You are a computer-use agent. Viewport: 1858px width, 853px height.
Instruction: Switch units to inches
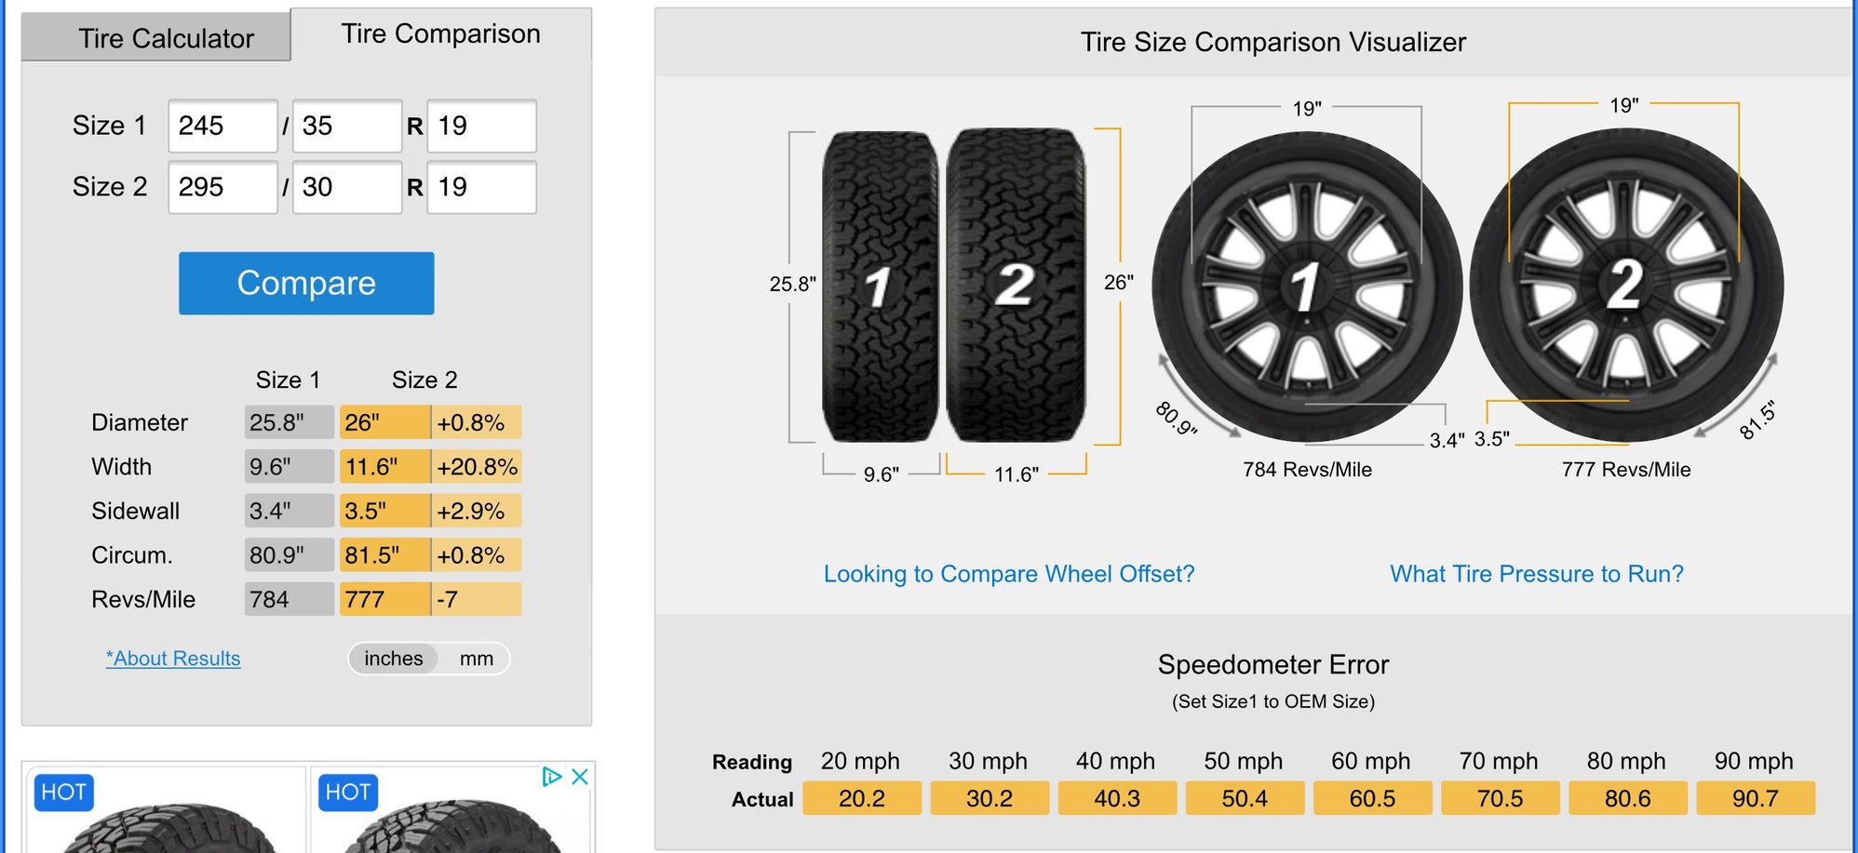tap(393, 659)
